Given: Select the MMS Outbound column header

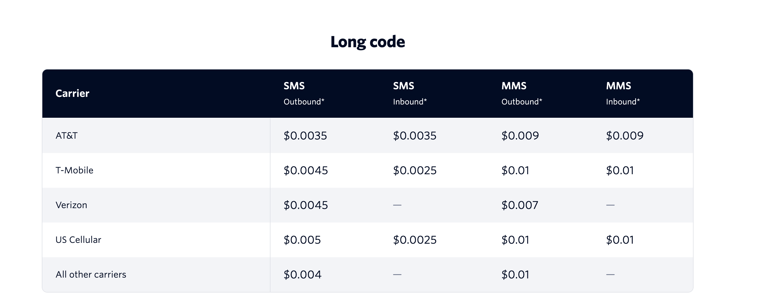Looking at the screenshot, I should 522,93.
